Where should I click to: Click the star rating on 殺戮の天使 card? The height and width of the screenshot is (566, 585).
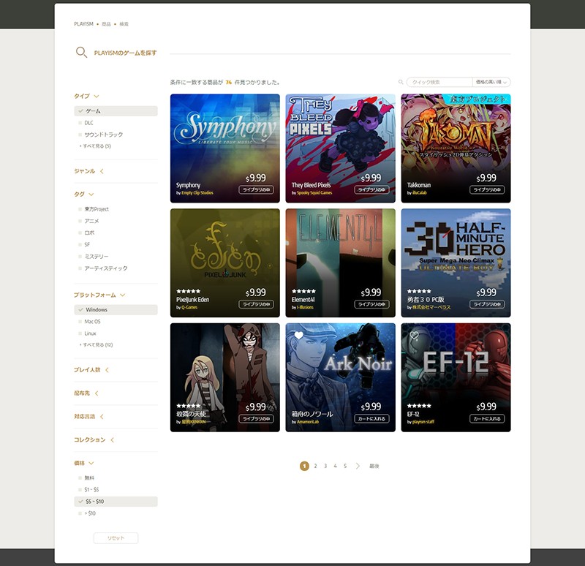coord(189,406)
